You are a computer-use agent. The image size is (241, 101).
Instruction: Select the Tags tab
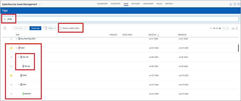tap(126, 4)
